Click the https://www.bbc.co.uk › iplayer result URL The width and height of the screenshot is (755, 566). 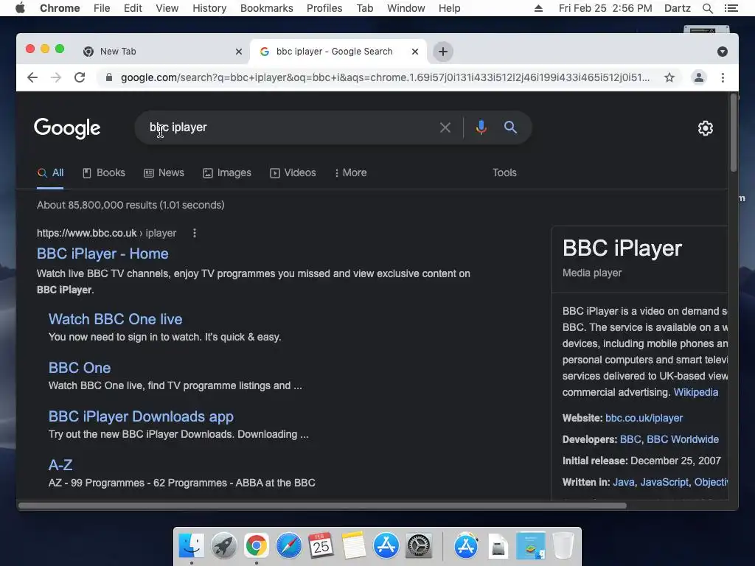(x=106, y=233)
